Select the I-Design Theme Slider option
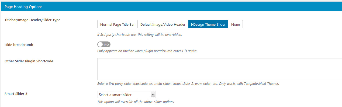This screenshot has width=342, height=107. (208, 24)
